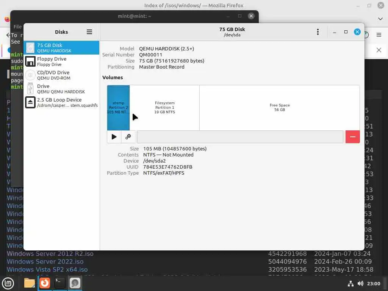Screen dimensions: 388x291
Task: Click the hard disk icon for 75 GB Disk
Action: click(x=30, y=47)
